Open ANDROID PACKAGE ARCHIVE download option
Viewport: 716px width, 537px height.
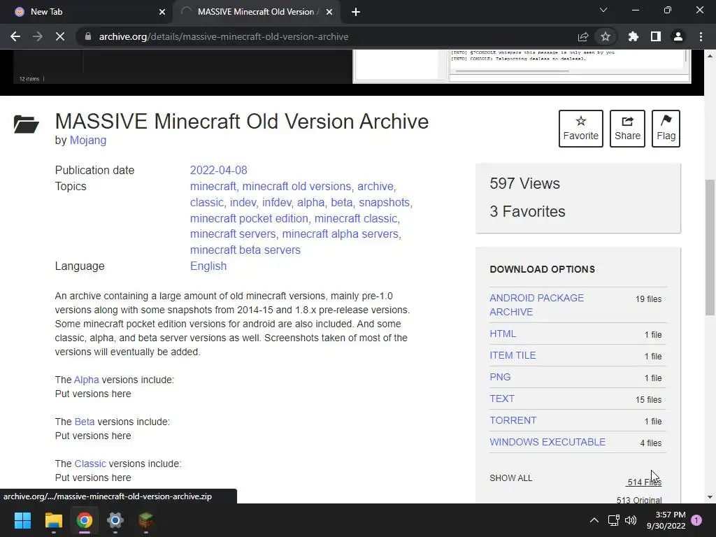pos(536,305)
